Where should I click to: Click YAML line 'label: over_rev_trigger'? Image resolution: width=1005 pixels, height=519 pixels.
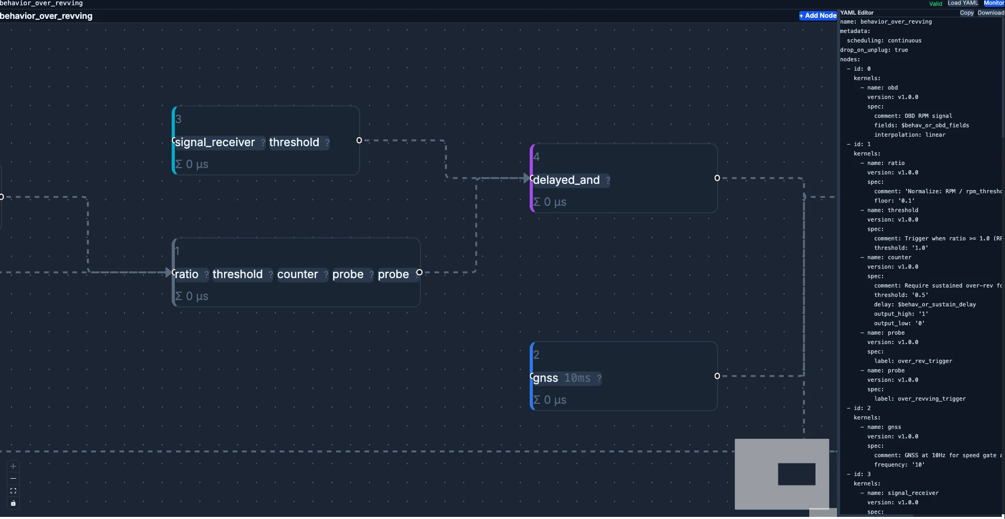click(x=913, y=361)
